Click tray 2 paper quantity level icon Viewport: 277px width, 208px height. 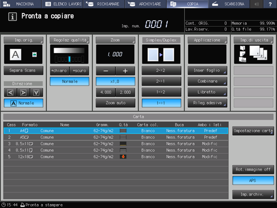point(123,137)
